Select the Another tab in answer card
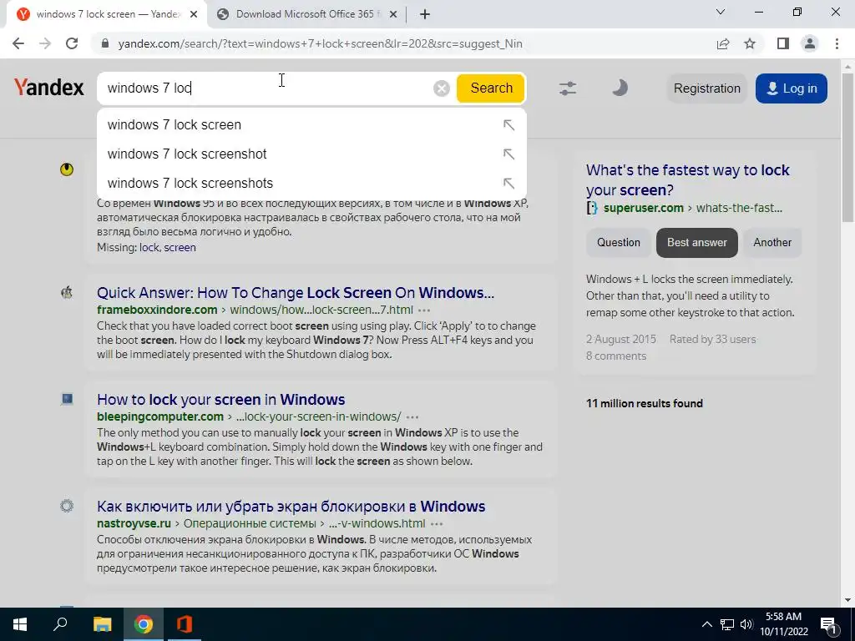855x641 pixels. (x=772, y=243)
